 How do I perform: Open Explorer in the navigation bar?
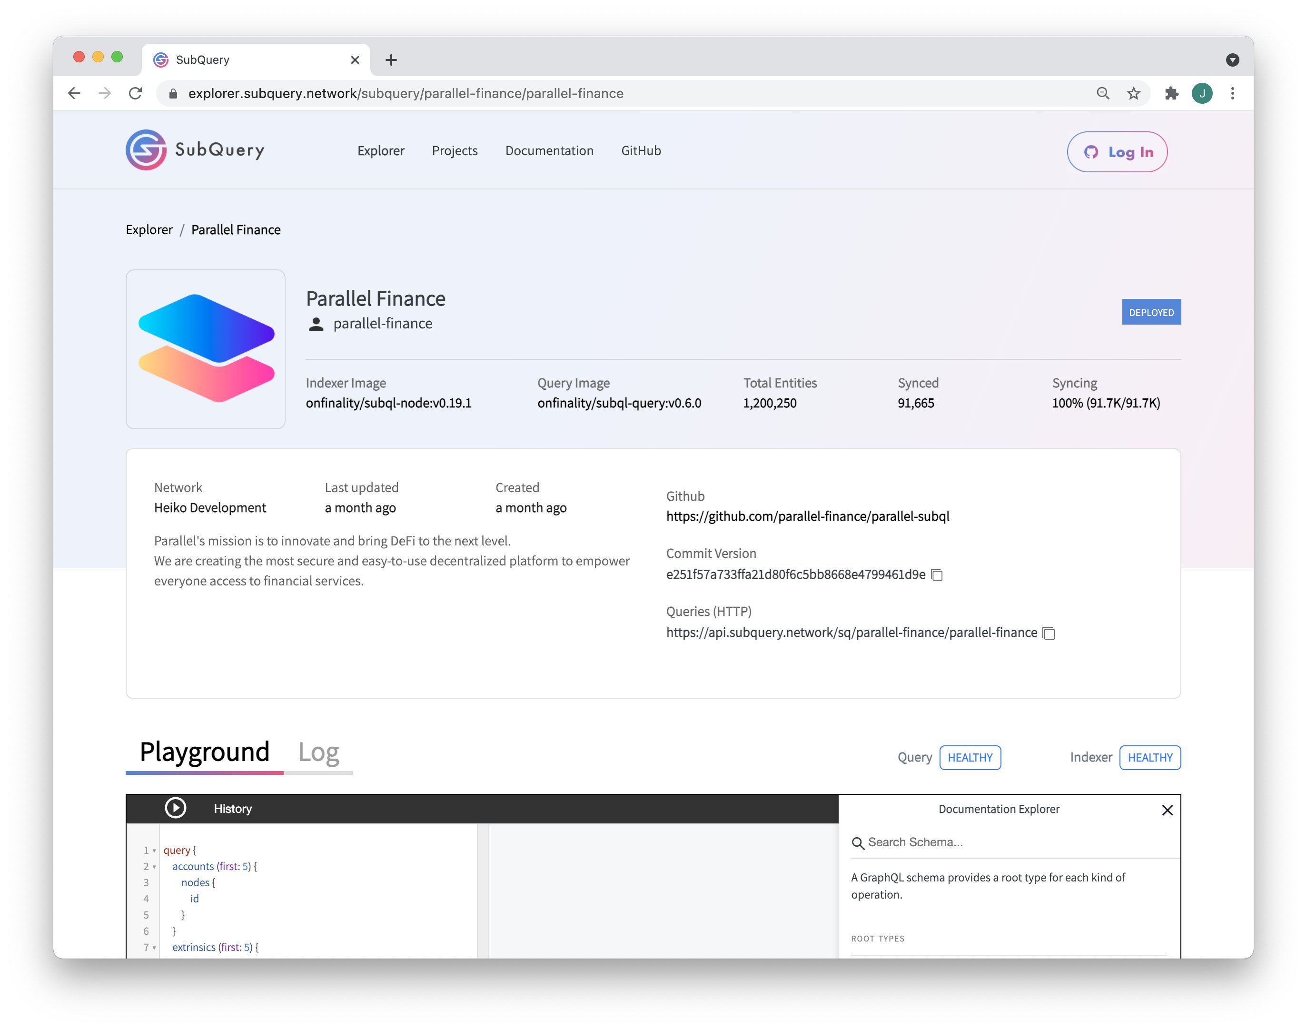click(381, 150)
